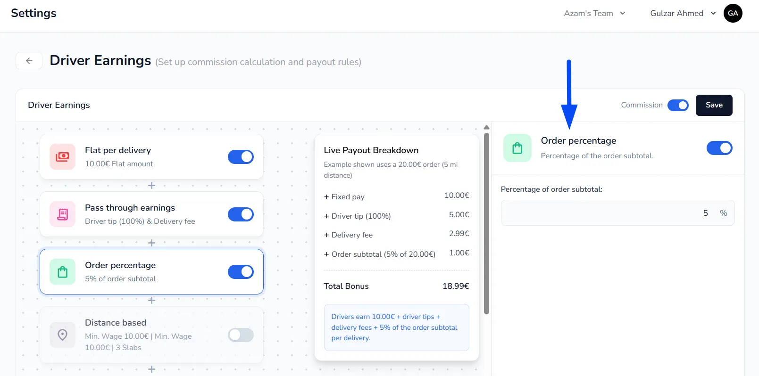This screenshot has height=376, width=759.
Task: Click the plus connector below Flat per delivery
Action: tap(151, 186)
